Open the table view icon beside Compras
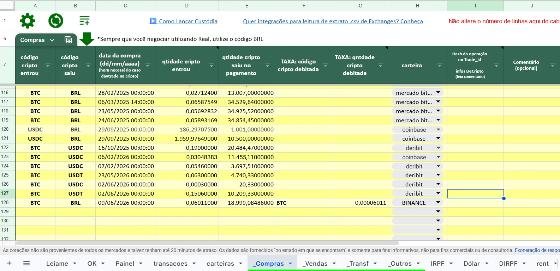 tap(68, 40)
